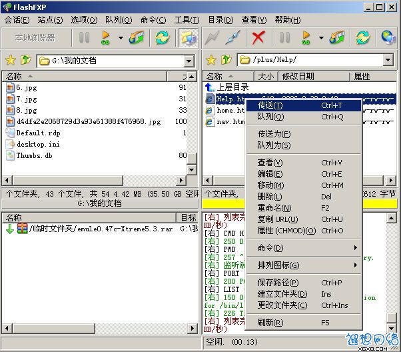Choose 保存路径(P) in context menu

coord(304,283)
